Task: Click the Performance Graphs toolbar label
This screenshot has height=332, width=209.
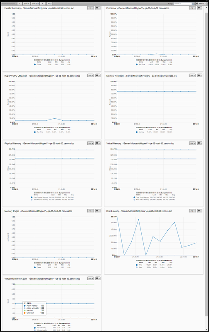Action: [x=8, y=4]
